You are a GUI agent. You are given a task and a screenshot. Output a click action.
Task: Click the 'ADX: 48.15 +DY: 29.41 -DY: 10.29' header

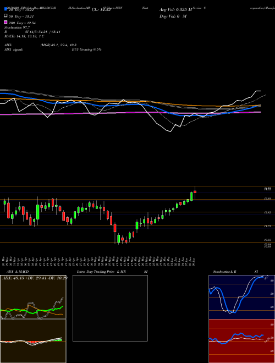[35, 278]
